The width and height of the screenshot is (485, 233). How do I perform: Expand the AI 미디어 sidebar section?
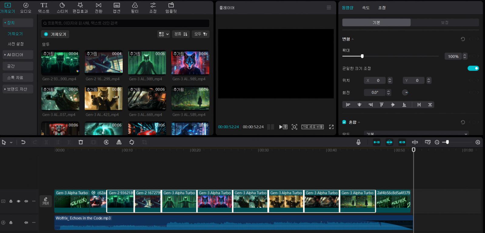(18, 55)
